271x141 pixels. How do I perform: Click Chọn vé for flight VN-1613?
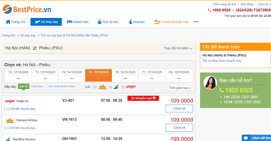pyautogui.click(x=179, y=127)
